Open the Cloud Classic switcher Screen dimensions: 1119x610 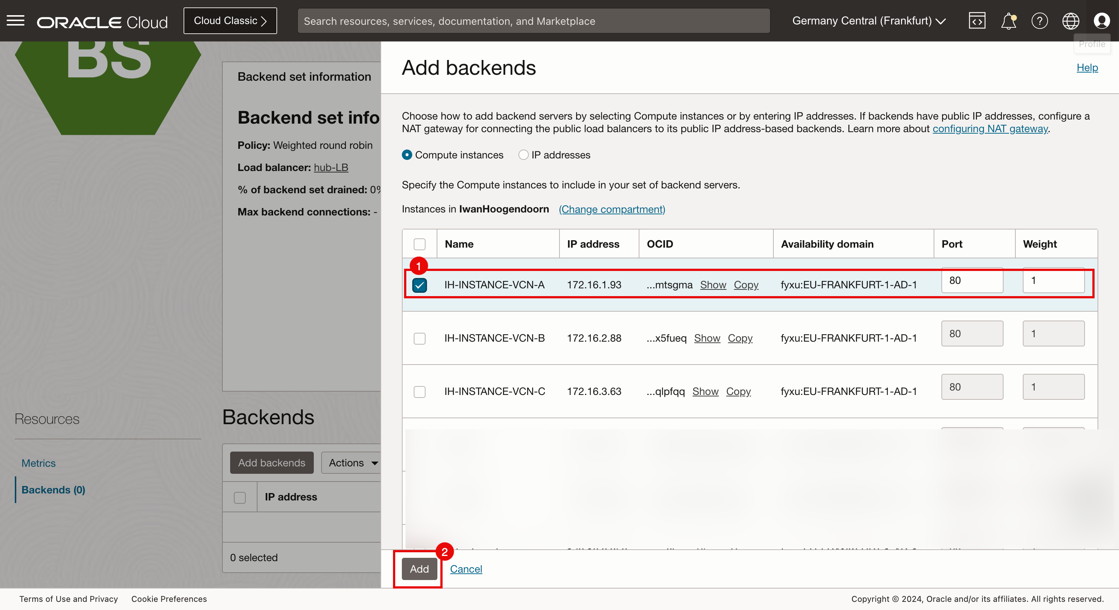tap(230, 21)
